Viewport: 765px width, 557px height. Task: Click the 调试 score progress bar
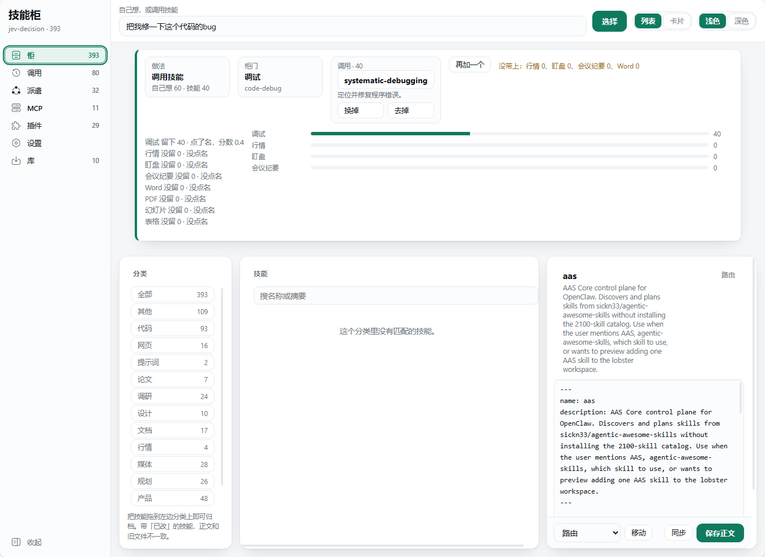click(510, 134)
